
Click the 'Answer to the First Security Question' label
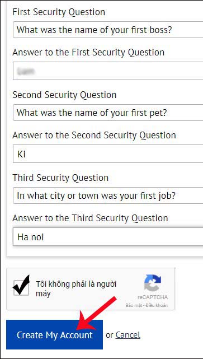click(88, 53)
